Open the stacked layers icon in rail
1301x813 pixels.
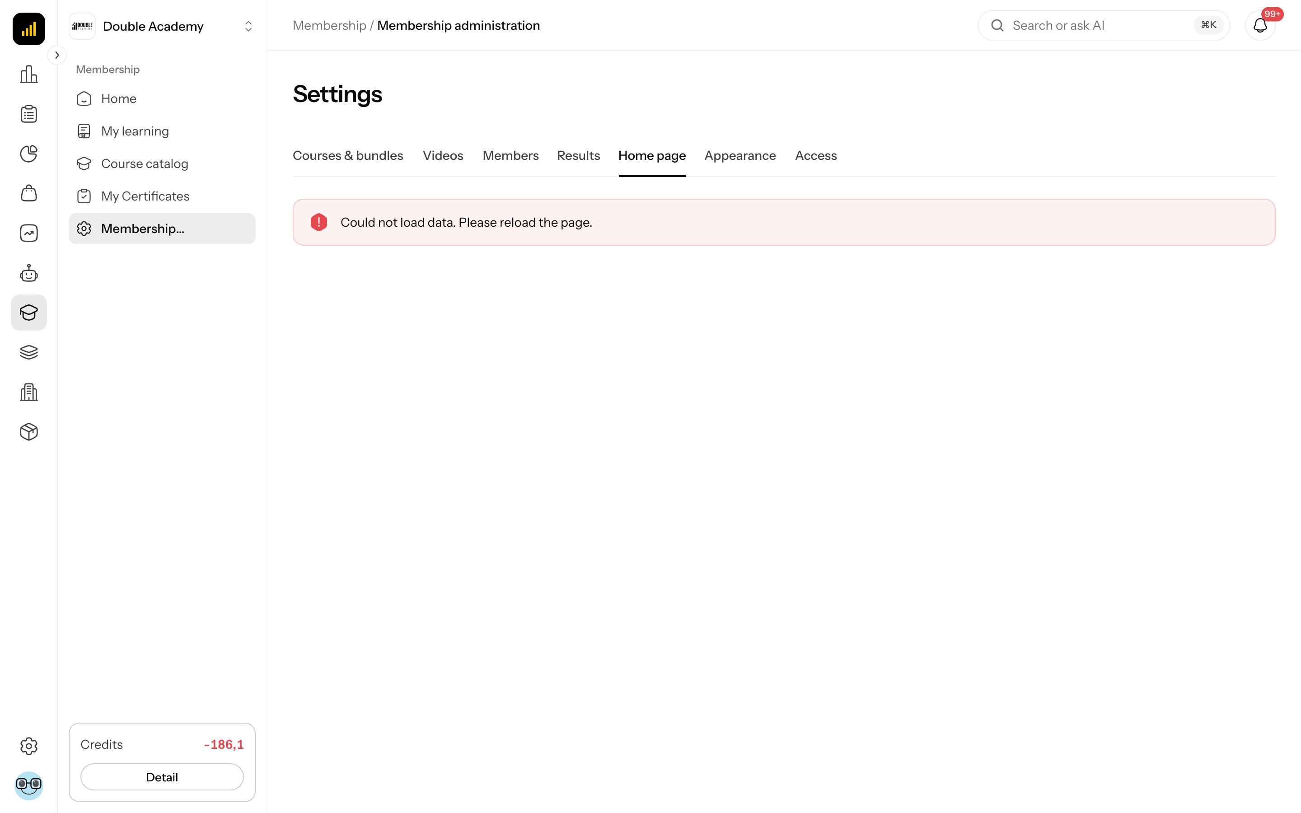tap(28, 352)
